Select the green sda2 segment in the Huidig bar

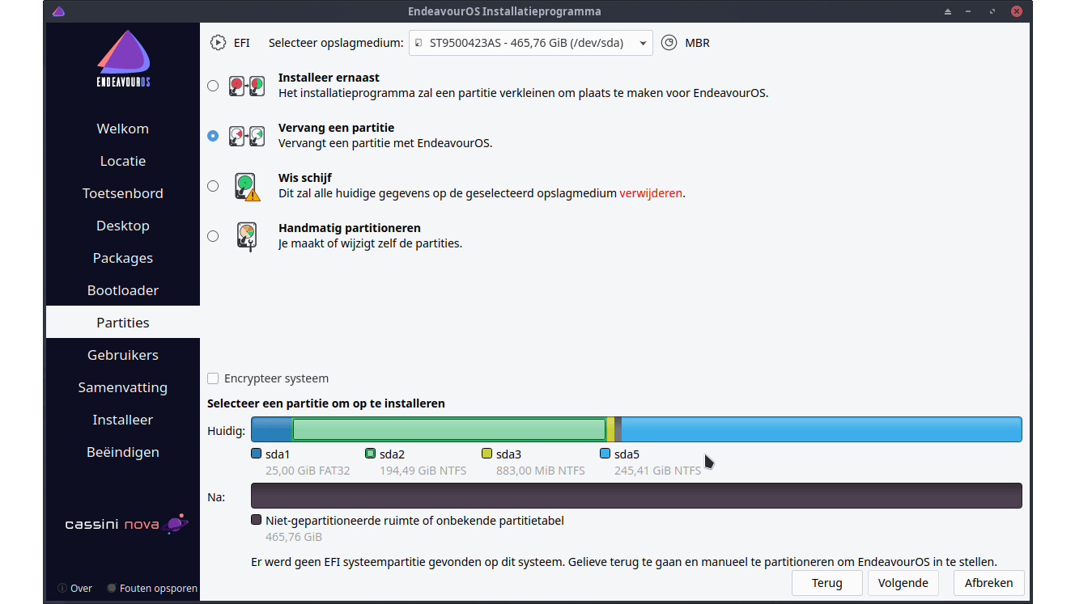448,429
